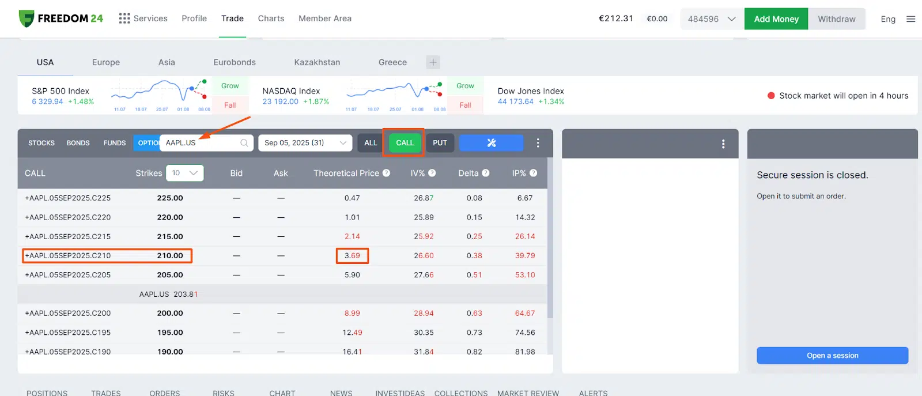Image resolution: width=922 pixels, height=396 pixels.
Task: Select BONDS instrument tab
Action: (78, 143)
